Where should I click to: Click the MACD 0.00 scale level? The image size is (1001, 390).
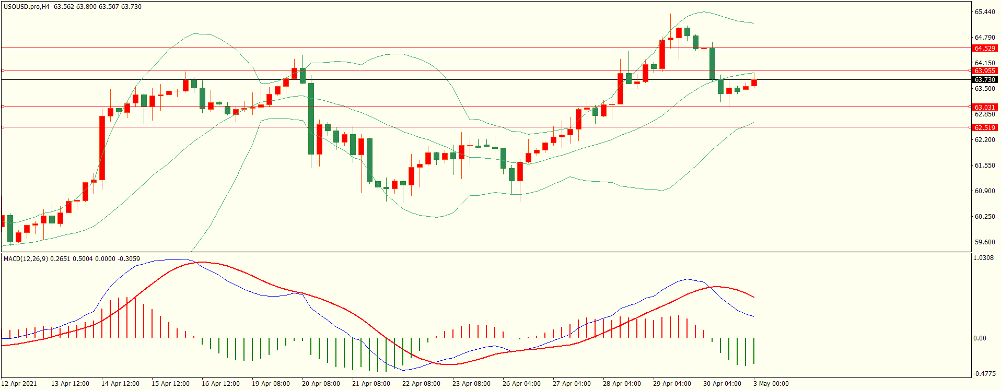980,338
